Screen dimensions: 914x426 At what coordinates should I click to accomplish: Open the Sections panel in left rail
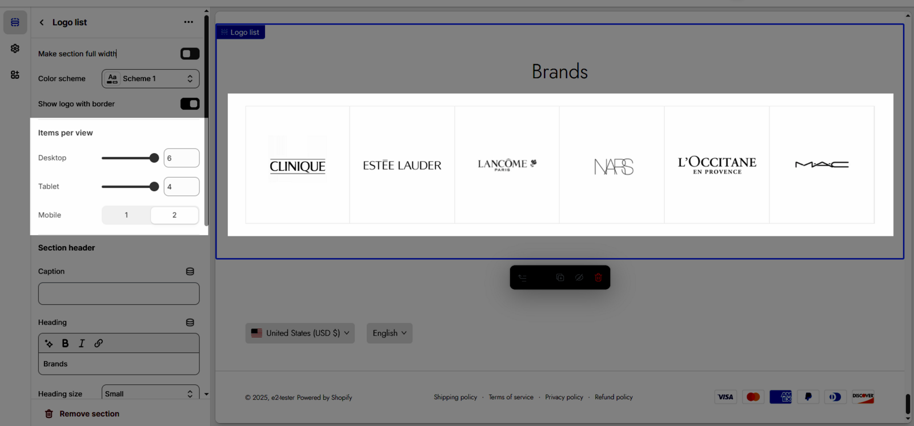click(x=15, y=22)
